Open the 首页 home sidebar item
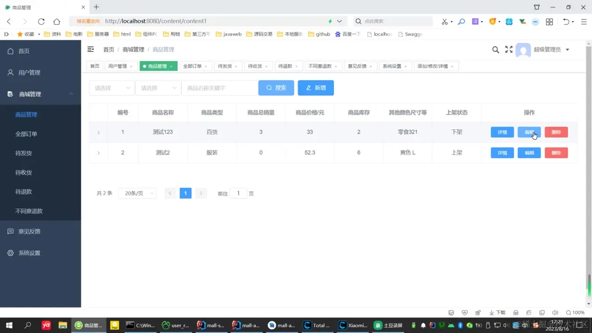592x333 pixels. (40, 51)
